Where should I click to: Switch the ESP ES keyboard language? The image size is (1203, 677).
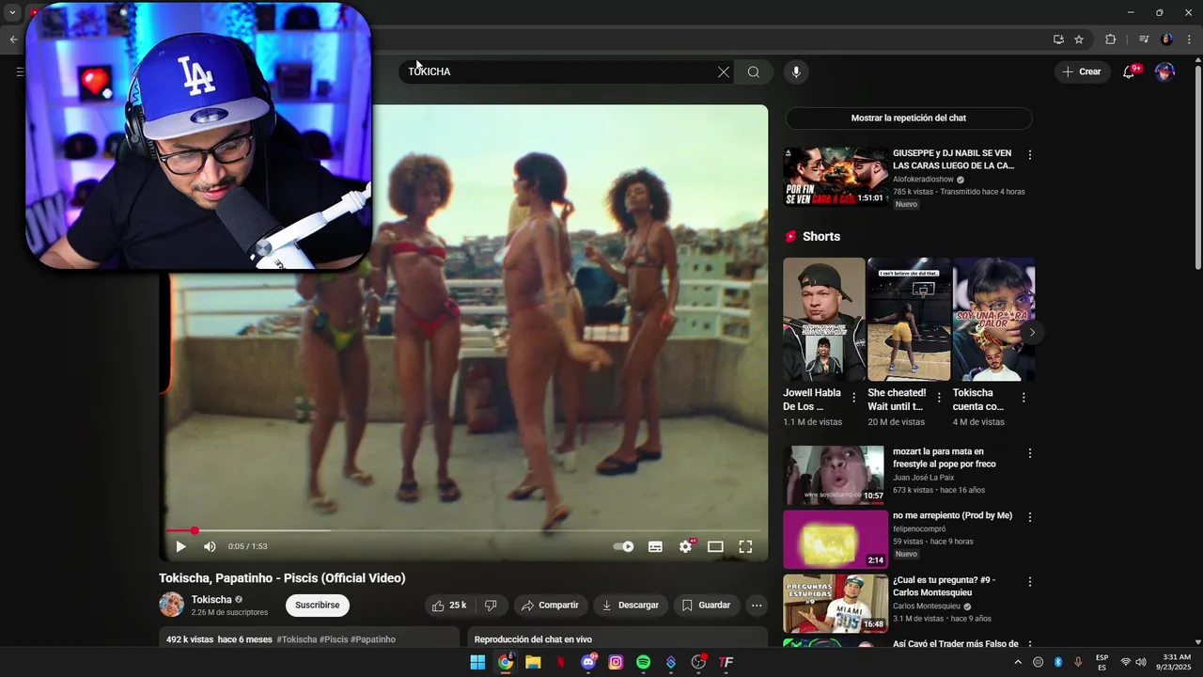click(1101, 662)
